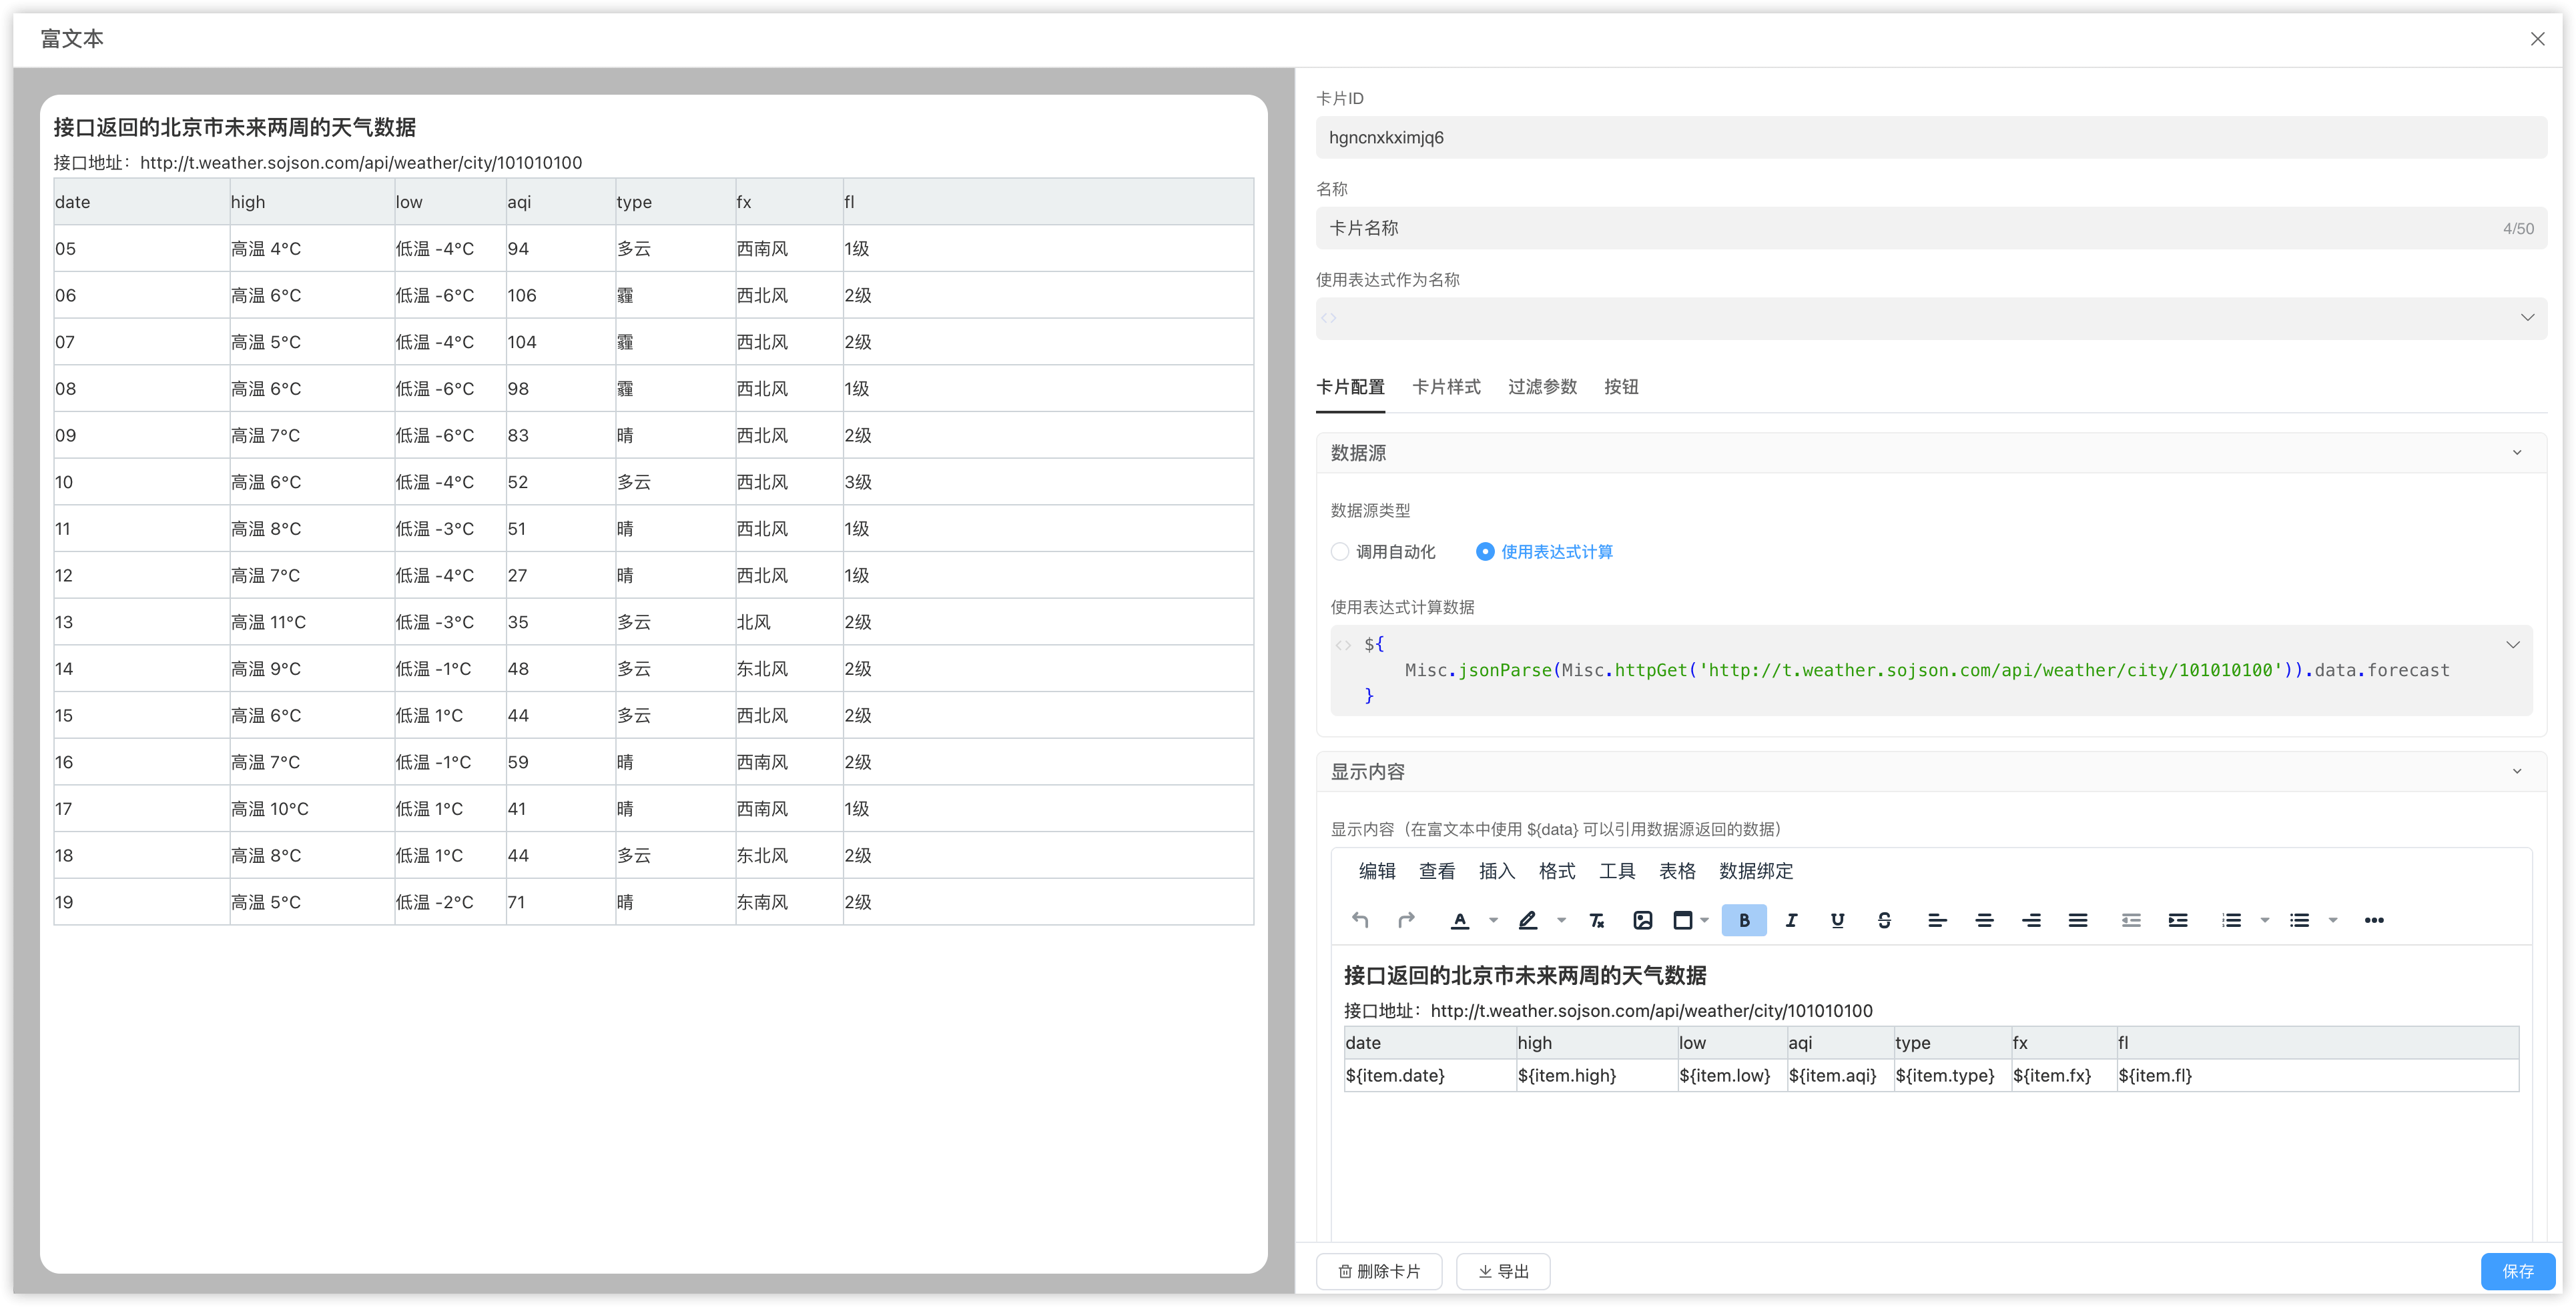Viewport: 2576px width, 1307px height.
Task: Click the 名称 input field
Action: 1900,228
